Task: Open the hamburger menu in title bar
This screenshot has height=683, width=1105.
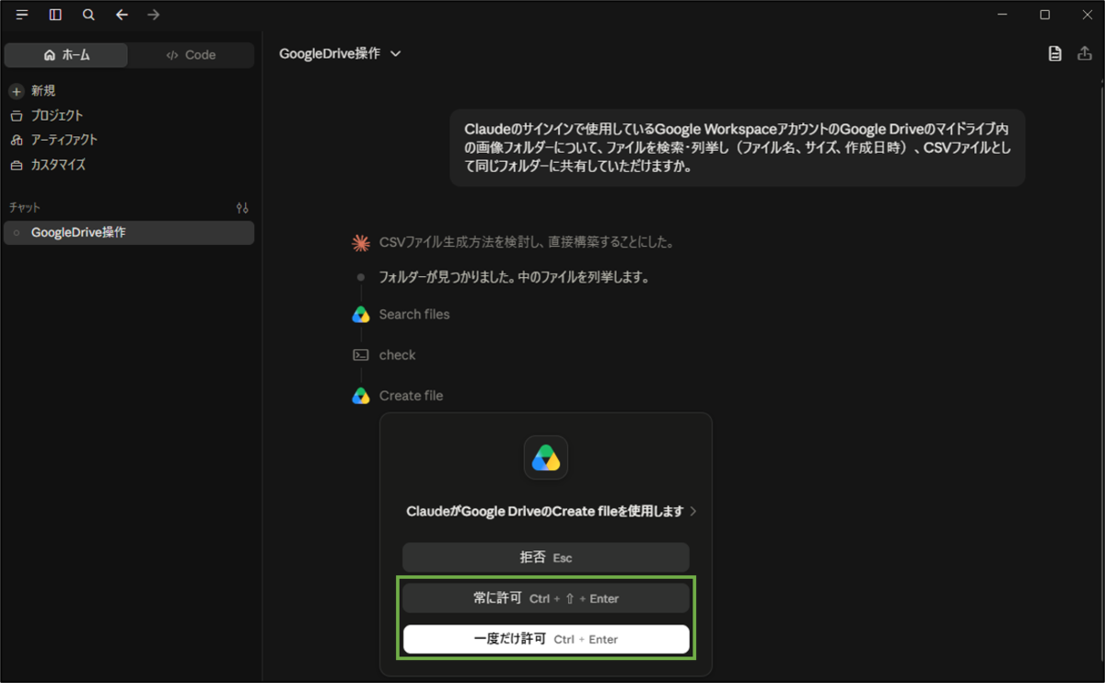Action: point(22,15)
